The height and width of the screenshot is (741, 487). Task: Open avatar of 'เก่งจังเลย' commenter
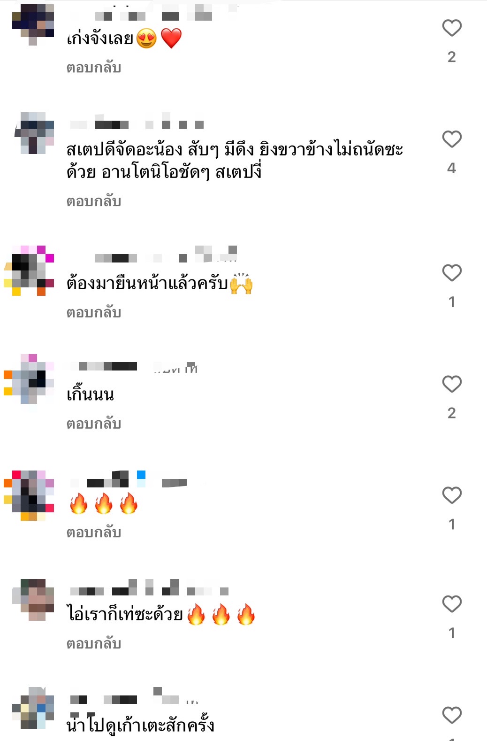33,24
